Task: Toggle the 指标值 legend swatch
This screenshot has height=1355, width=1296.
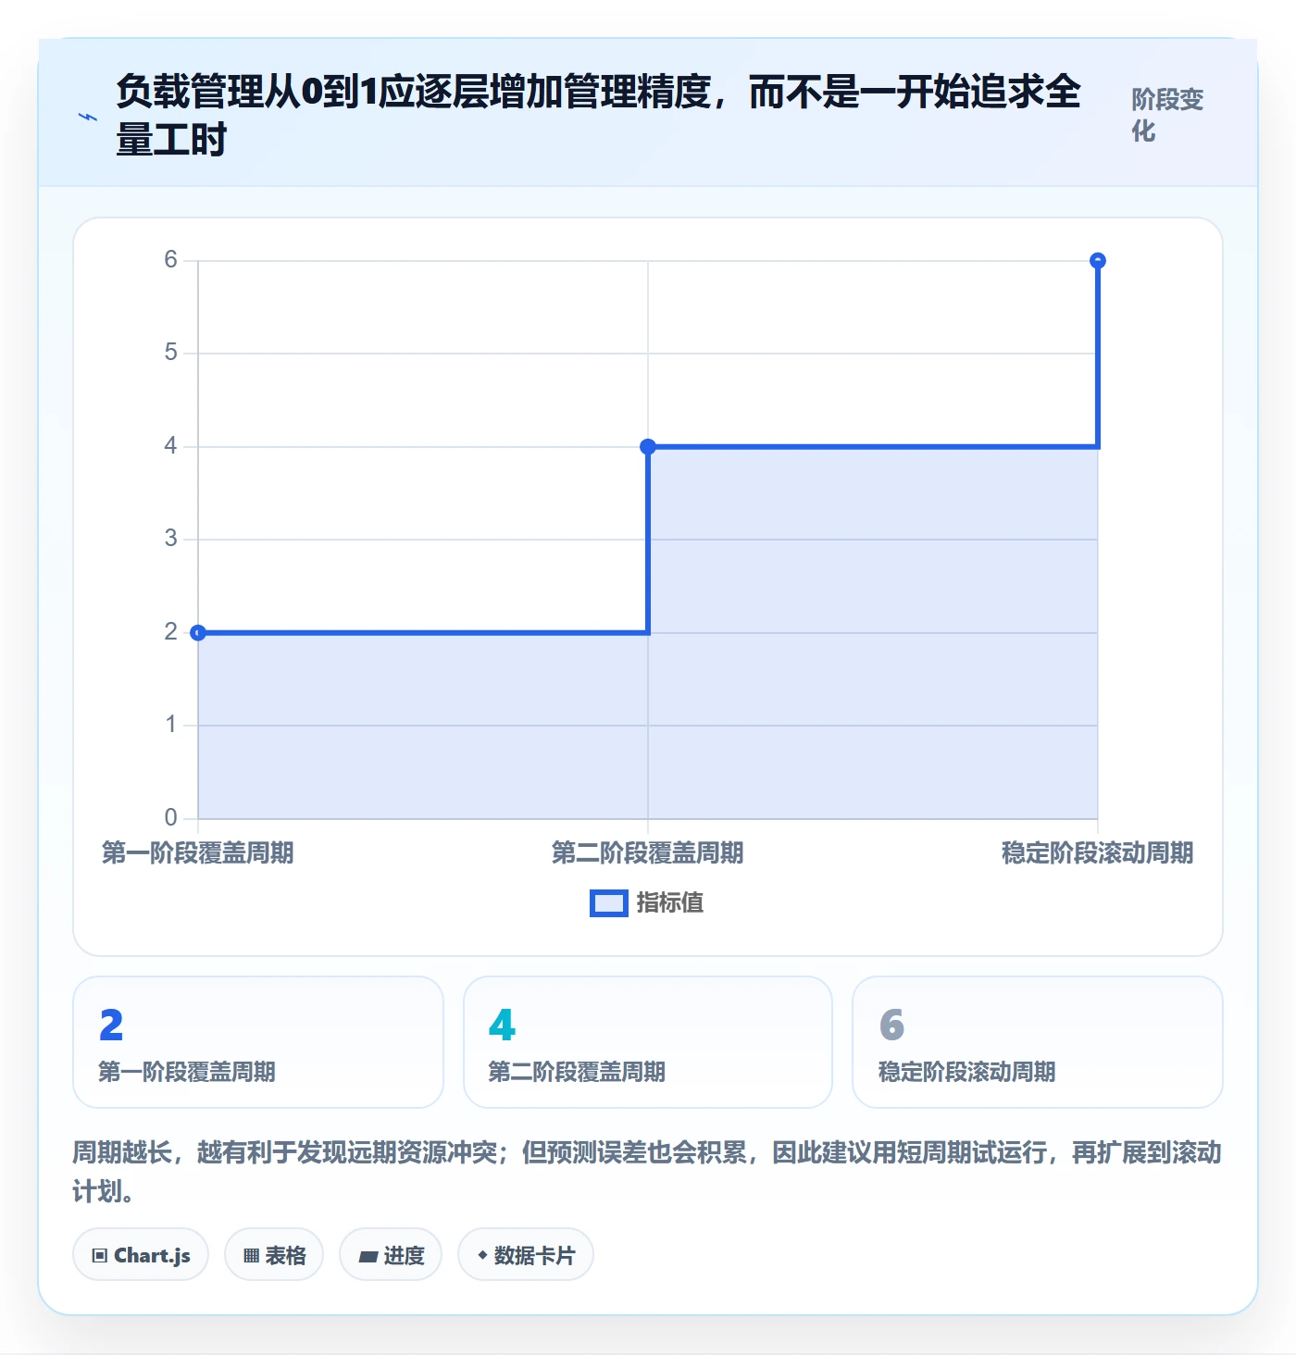Action: [609, 903]
